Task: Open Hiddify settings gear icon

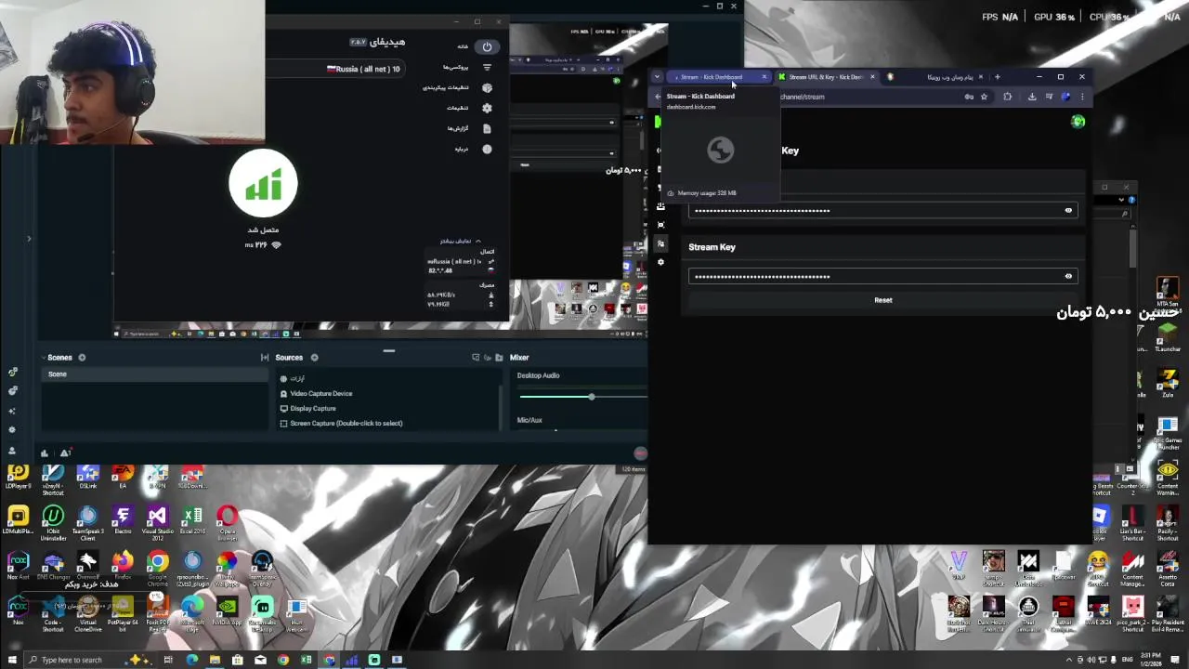Action: click(x=487, y=108)
